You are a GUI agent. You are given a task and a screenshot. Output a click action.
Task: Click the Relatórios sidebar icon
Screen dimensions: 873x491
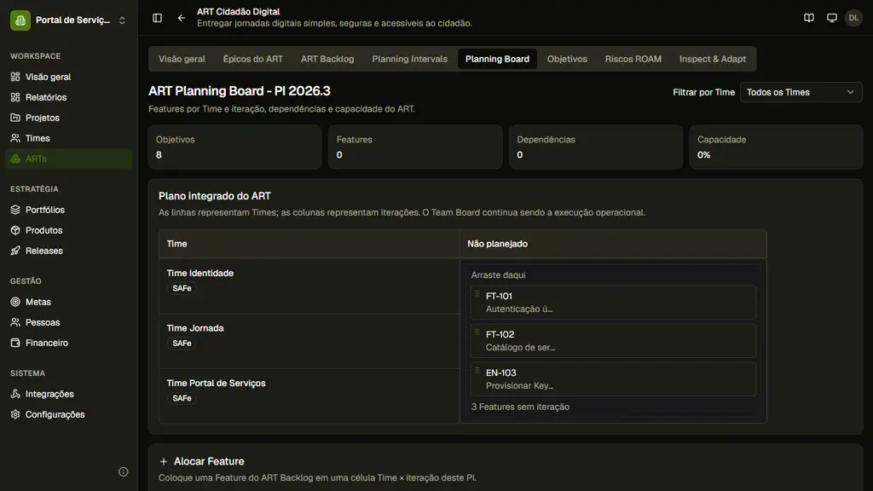15,97
